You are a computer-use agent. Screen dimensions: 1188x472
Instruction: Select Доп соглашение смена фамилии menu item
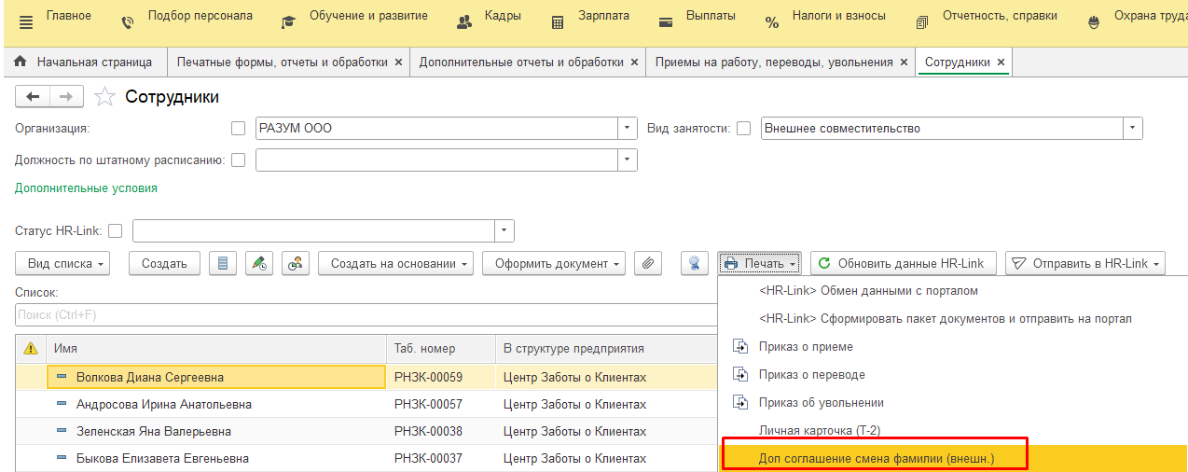pyautogui.click(x=877, y=458)
